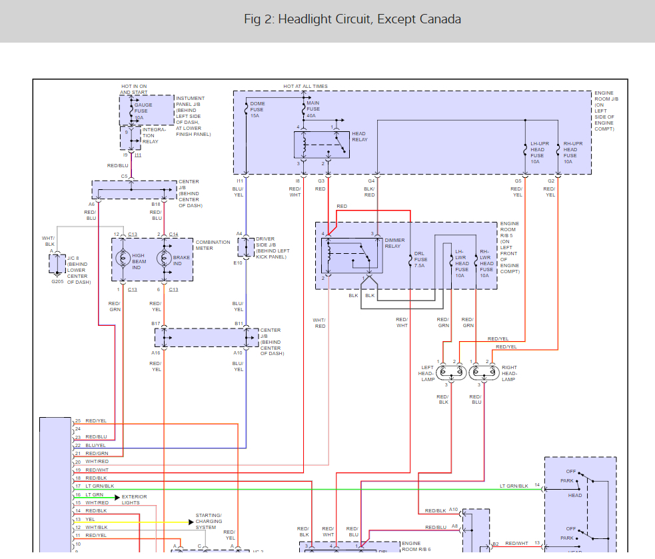Click the Driver Side J/B connector box
This screenshot has height=559, width=655.
pyautogui.click(x=246, y=247)
